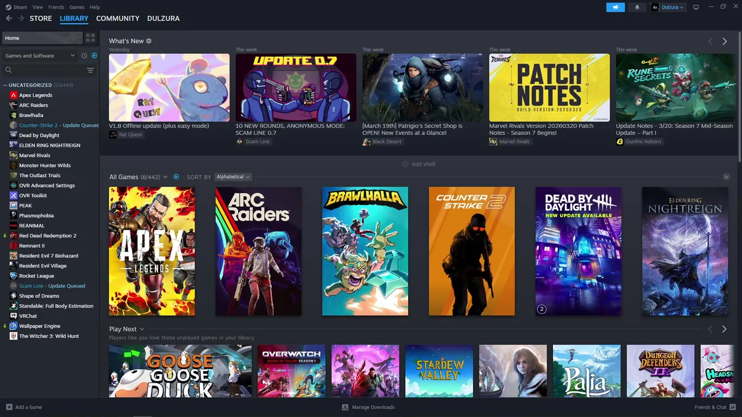Select the Rocket League list icon
This screenshot has height=417, width=742.
13,276
